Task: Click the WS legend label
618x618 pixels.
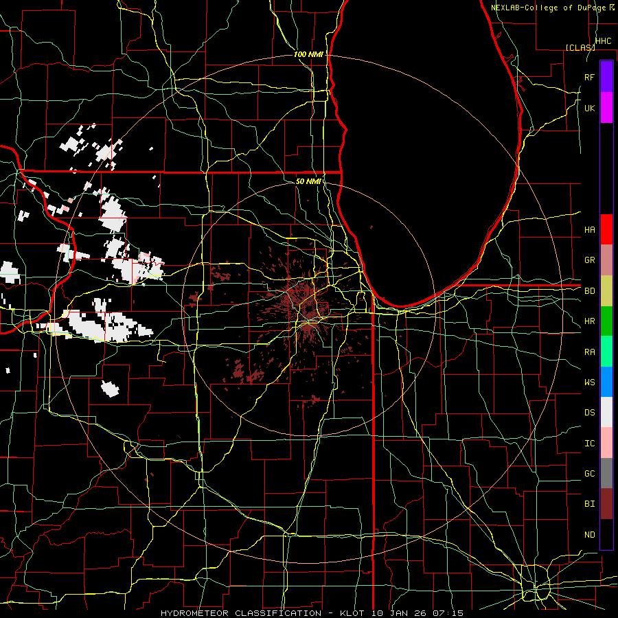Action: pos(589,382)
